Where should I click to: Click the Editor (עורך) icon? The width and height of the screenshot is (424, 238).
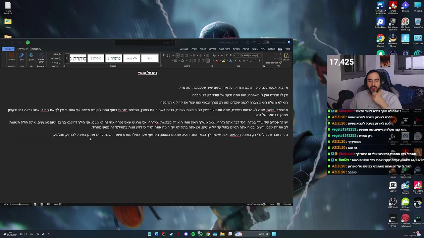[x=22, y=55]
